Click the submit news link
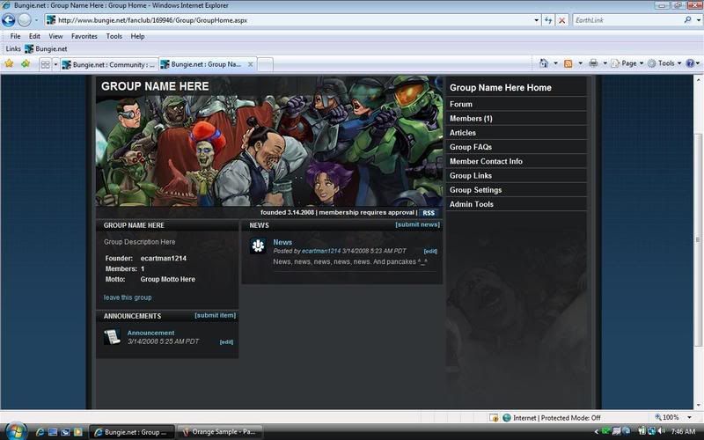704x440 pixels. 417,224
